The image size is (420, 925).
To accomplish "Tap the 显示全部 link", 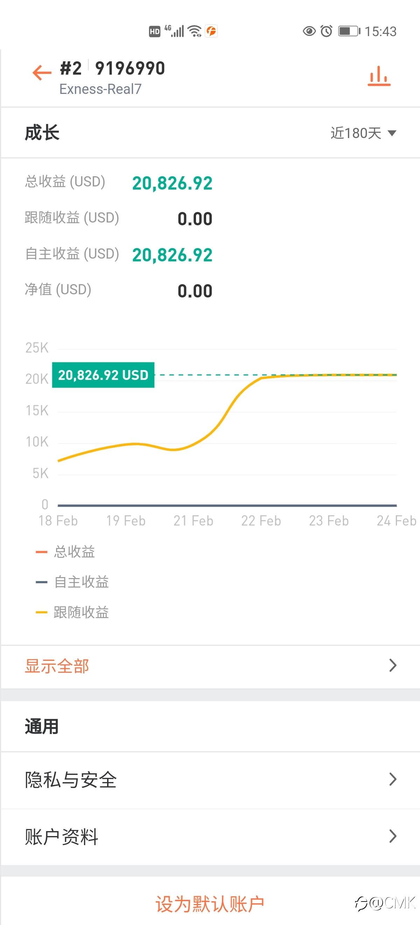I will tap(57, 666).
